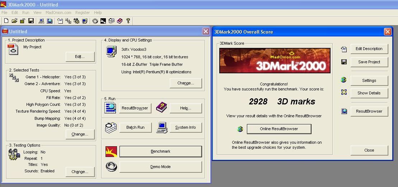Click the Batch Run button
The image size is (398, 187).
(135, 127)
